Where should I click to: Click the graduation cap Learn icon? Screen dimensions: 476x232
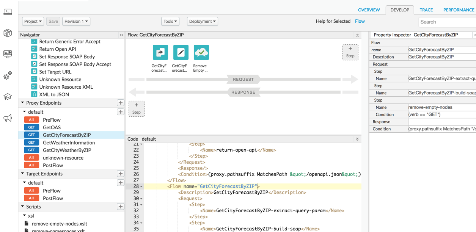8,97
